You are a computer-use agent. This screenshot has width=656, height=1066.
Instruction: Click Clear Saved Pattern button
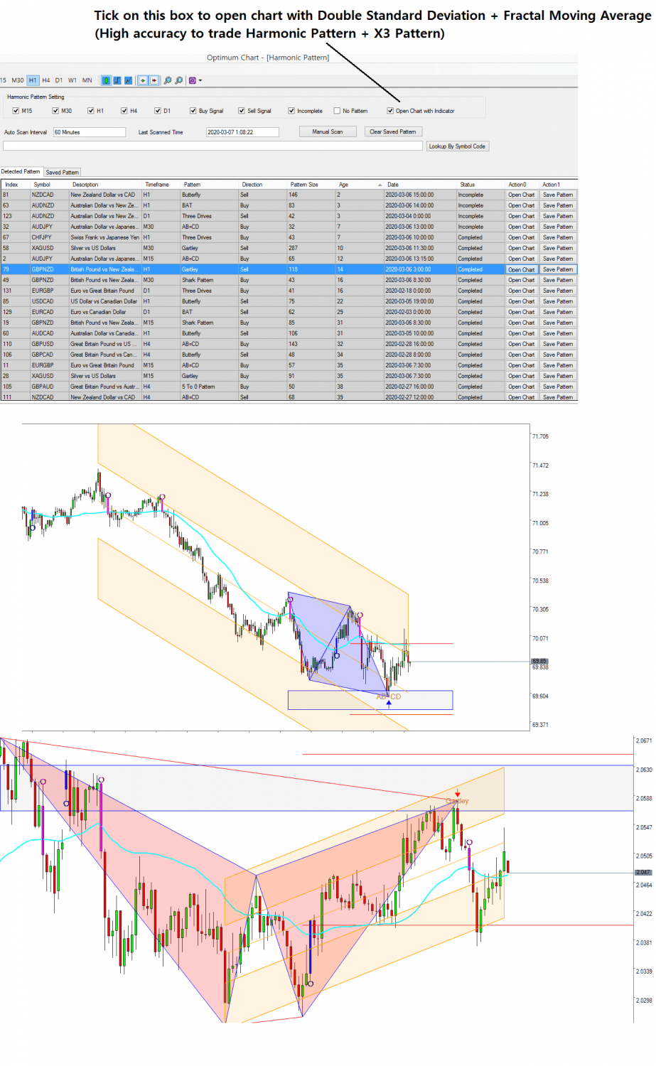[393, 131]
